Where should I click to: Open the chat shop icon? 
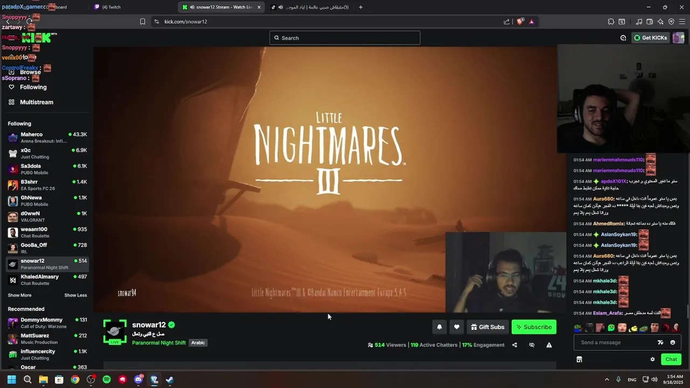click(579, 359)
